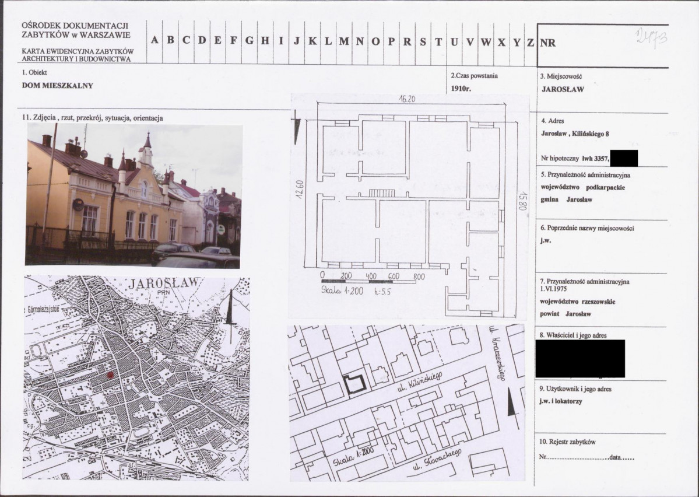Open the house photograph
699x497 pixels.
click(x=134, y=195)
